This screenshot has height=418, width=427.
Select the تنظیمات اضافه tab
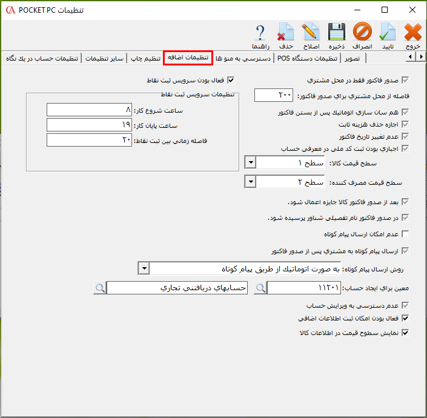click(188, 58)
